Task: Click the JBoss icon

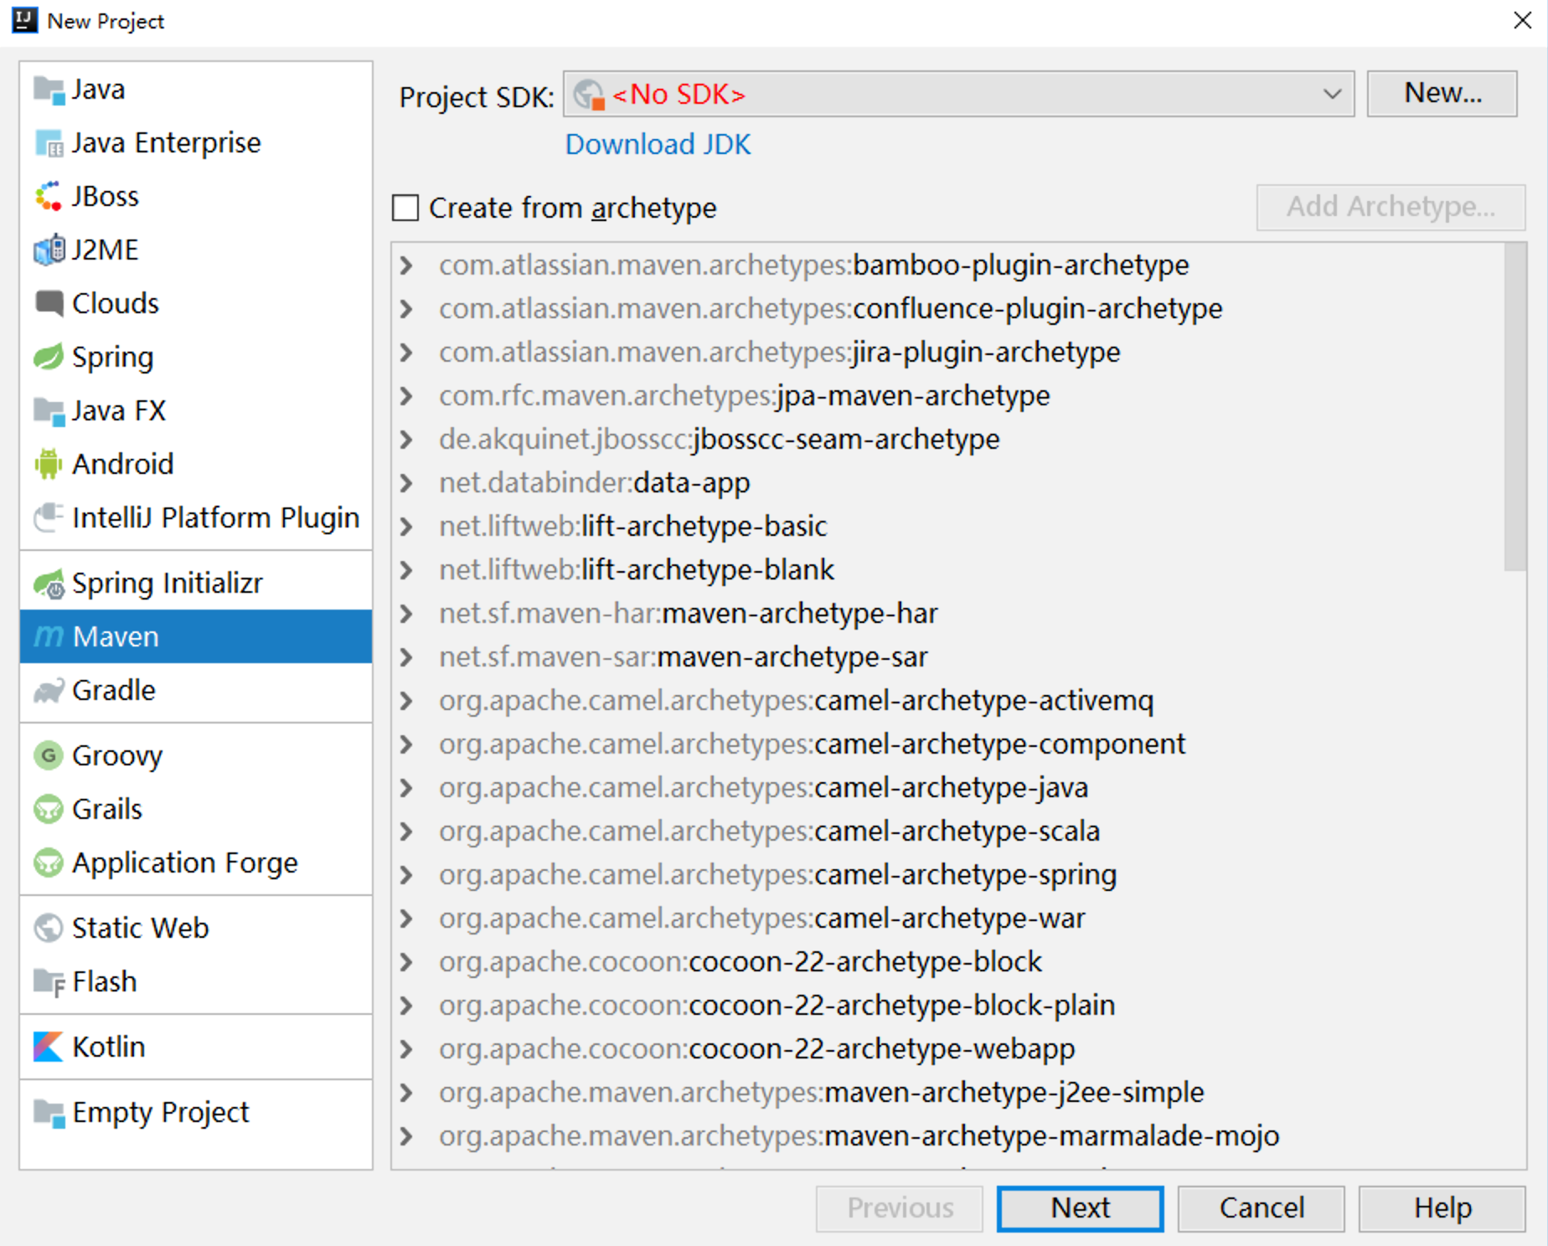Action: click(49, 197)
